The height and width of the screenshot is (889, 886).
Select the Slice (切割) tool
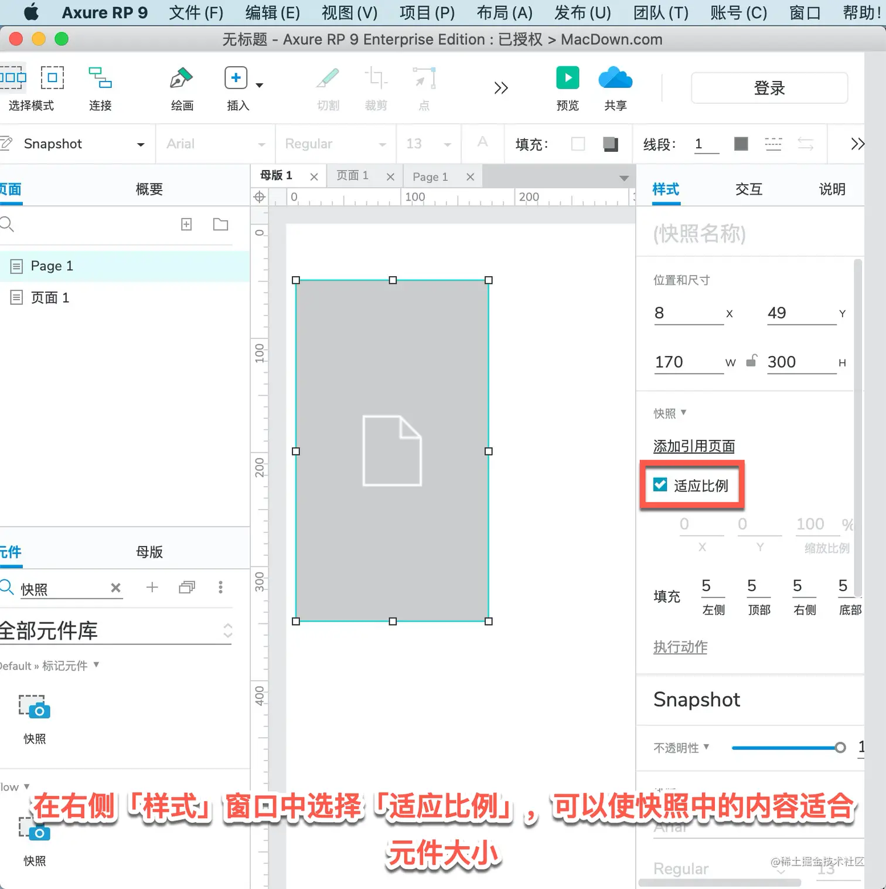[x=328, y=77]
